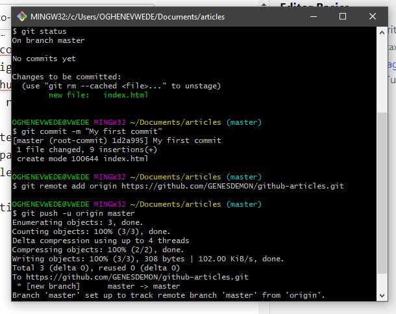
Task: Click the terminal vertical scrollbar thumb
Action: pos(382,193)
